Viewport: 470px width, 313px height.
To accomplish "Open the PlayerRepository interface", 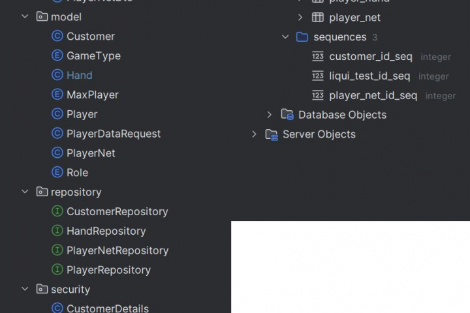I will [x=108, y=270].
